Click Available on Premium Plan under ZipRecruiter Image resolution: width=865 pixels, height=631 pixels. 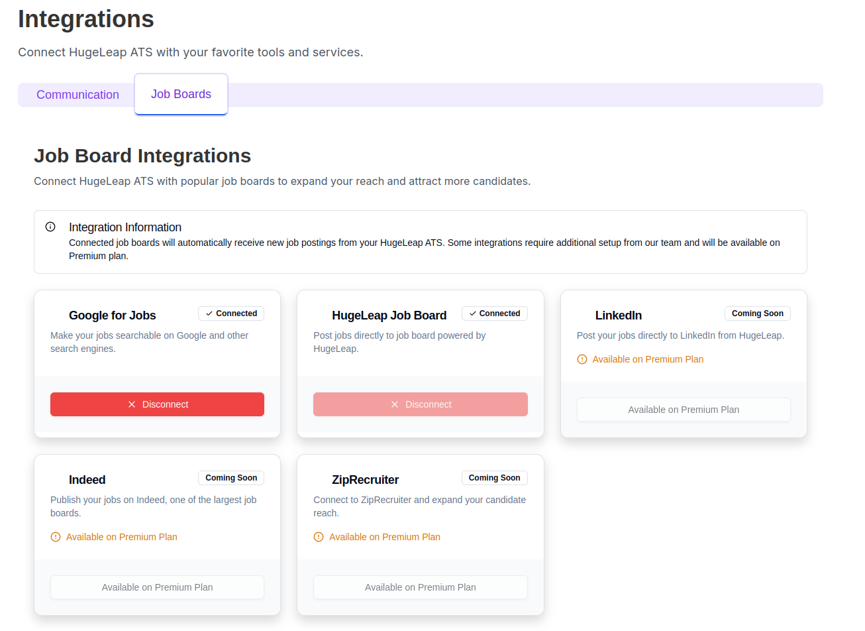(420, 587)
